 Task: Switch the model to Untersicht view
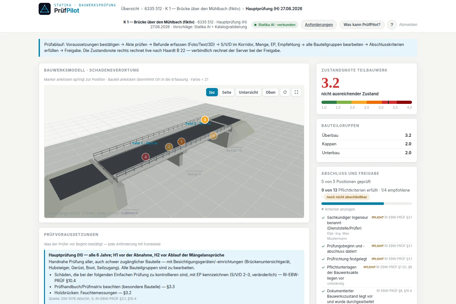(249, 92)
